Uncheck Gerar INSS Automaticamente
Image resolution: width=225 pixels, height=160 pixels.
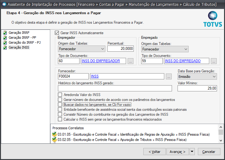57,33
